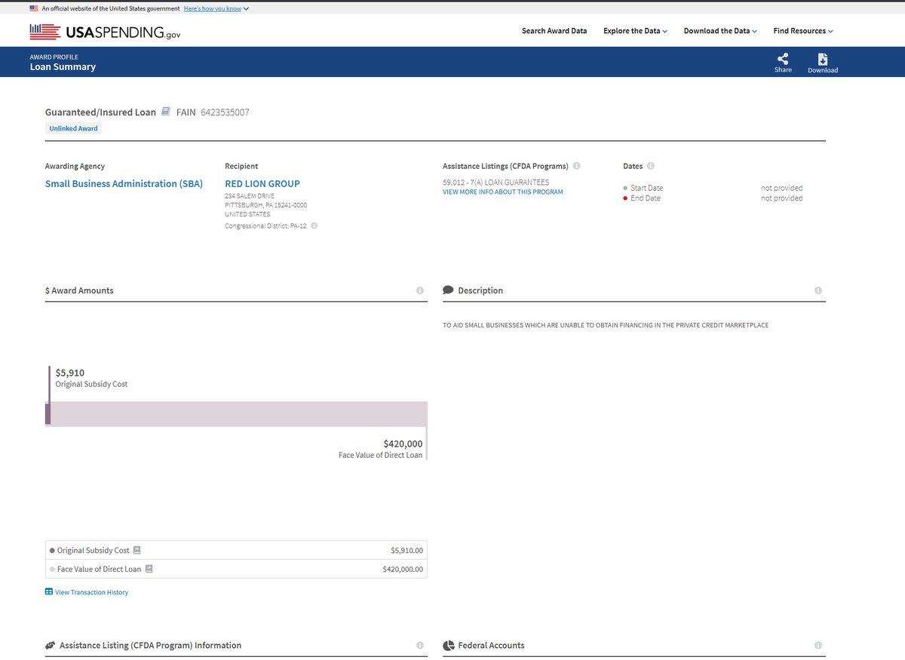Click the Download icon in header
Screen dimensions: 905x660
(x=822, y=60)
